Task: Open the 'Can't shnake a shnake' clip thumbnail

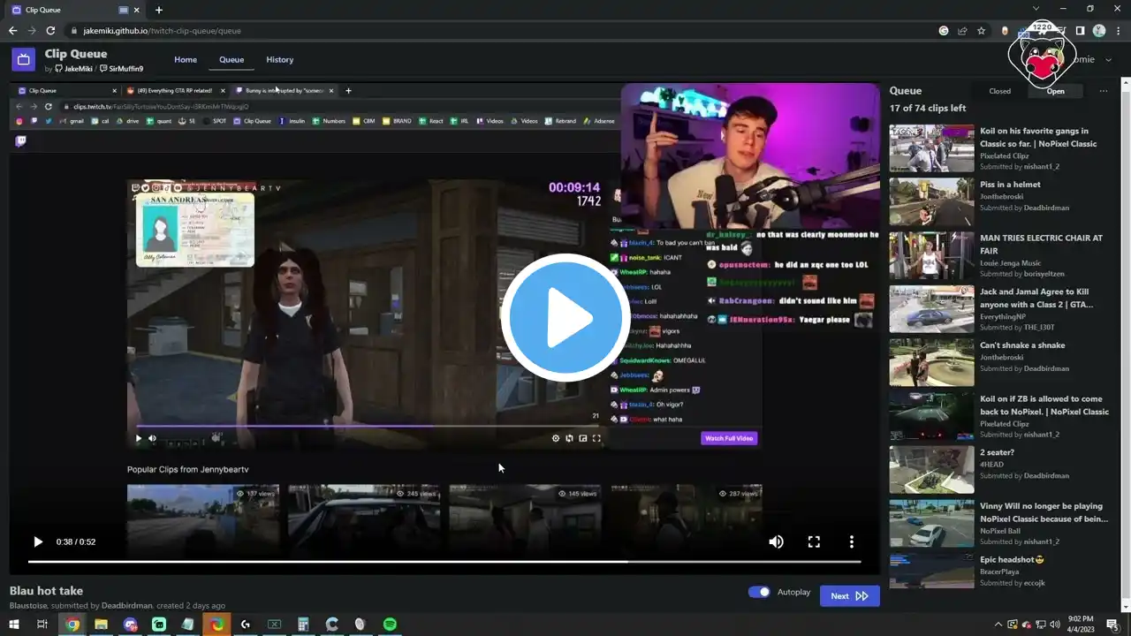Action: click(931, 362)
